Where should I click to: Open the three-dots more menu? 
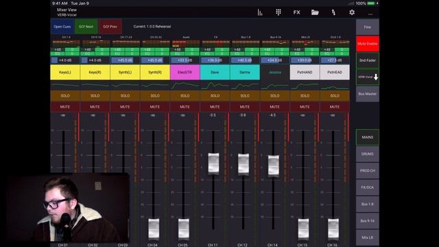370,14
